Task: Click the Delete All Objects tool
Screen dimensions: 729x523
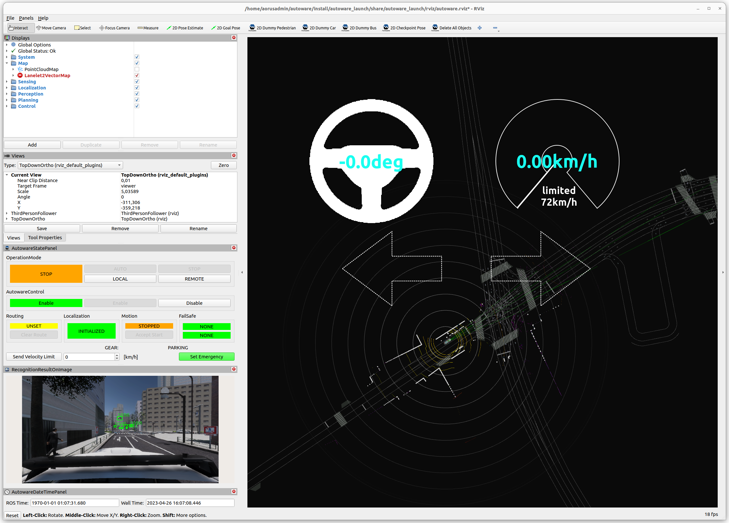Action: [452, 28]
